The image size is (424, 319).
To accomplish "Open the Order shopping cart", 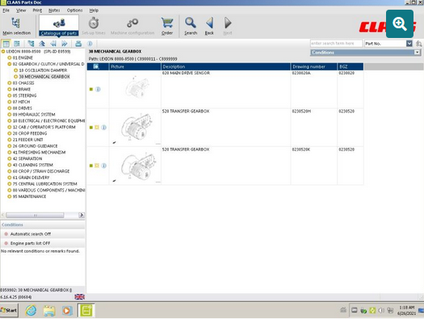I will coord(167,26).
